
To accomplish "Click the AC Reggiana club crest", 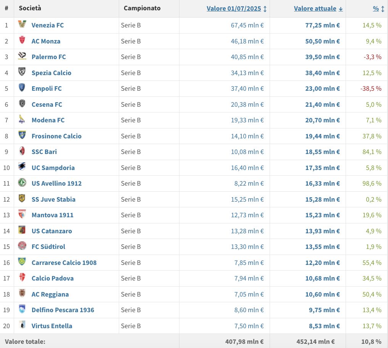I will click(22, 293).
